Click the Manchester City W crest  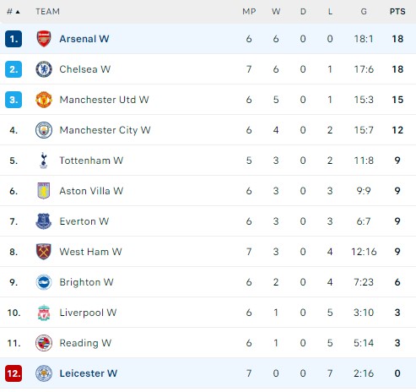click(44, 130)
